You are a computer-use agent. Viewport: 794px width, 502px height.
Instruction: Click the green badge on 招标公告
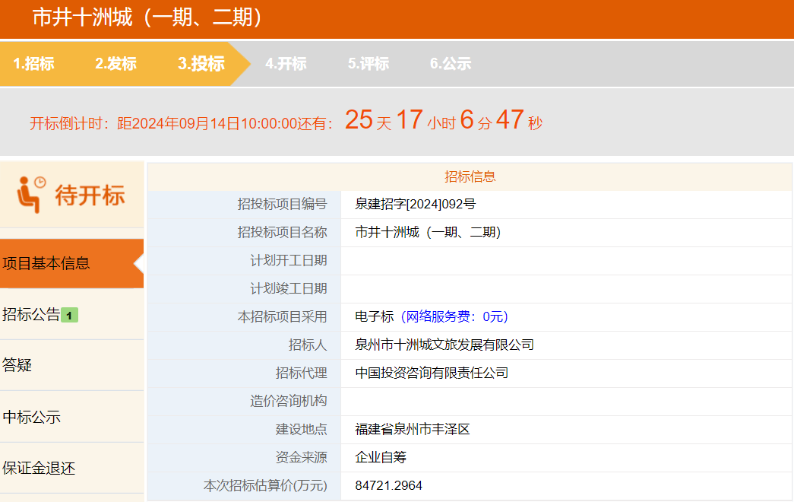click(70, 315)
